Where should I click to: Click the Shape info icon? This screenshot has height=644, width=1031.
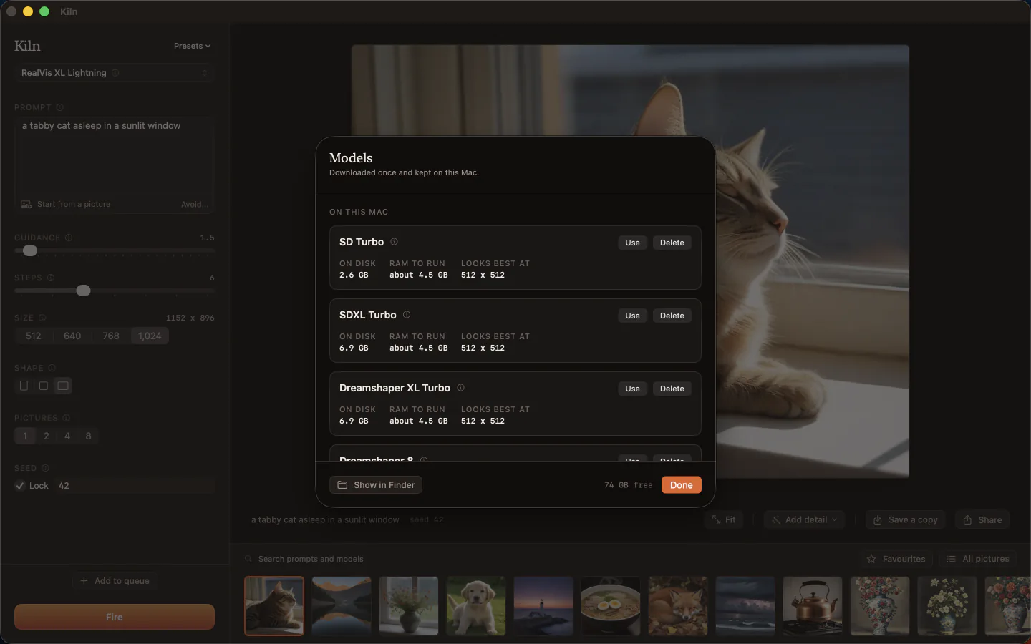(x=52, y=368)
